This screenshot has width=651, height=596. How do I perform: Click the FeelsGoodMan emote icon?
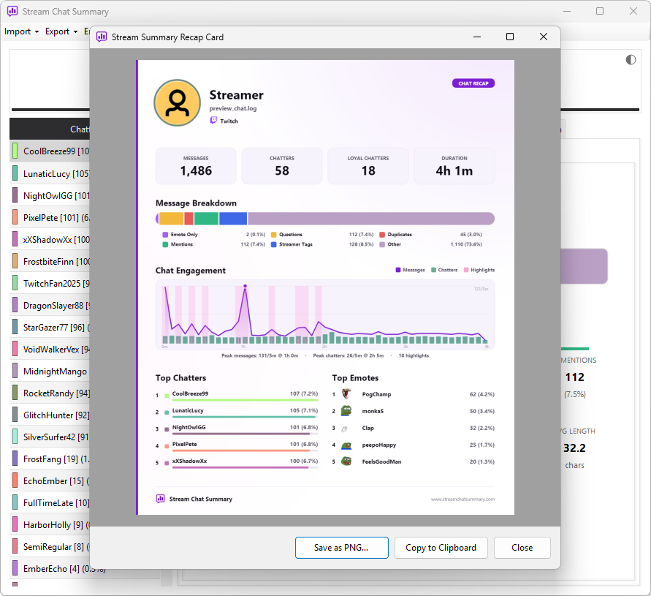point(346,461)
